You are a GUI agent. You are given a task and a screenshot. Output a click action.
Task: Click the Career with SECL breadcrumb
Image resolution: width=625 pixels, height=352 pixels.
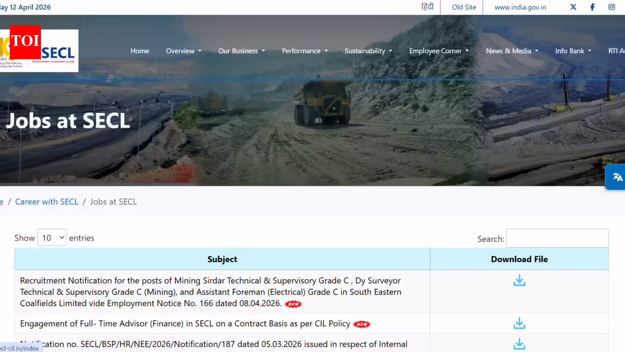47,202
